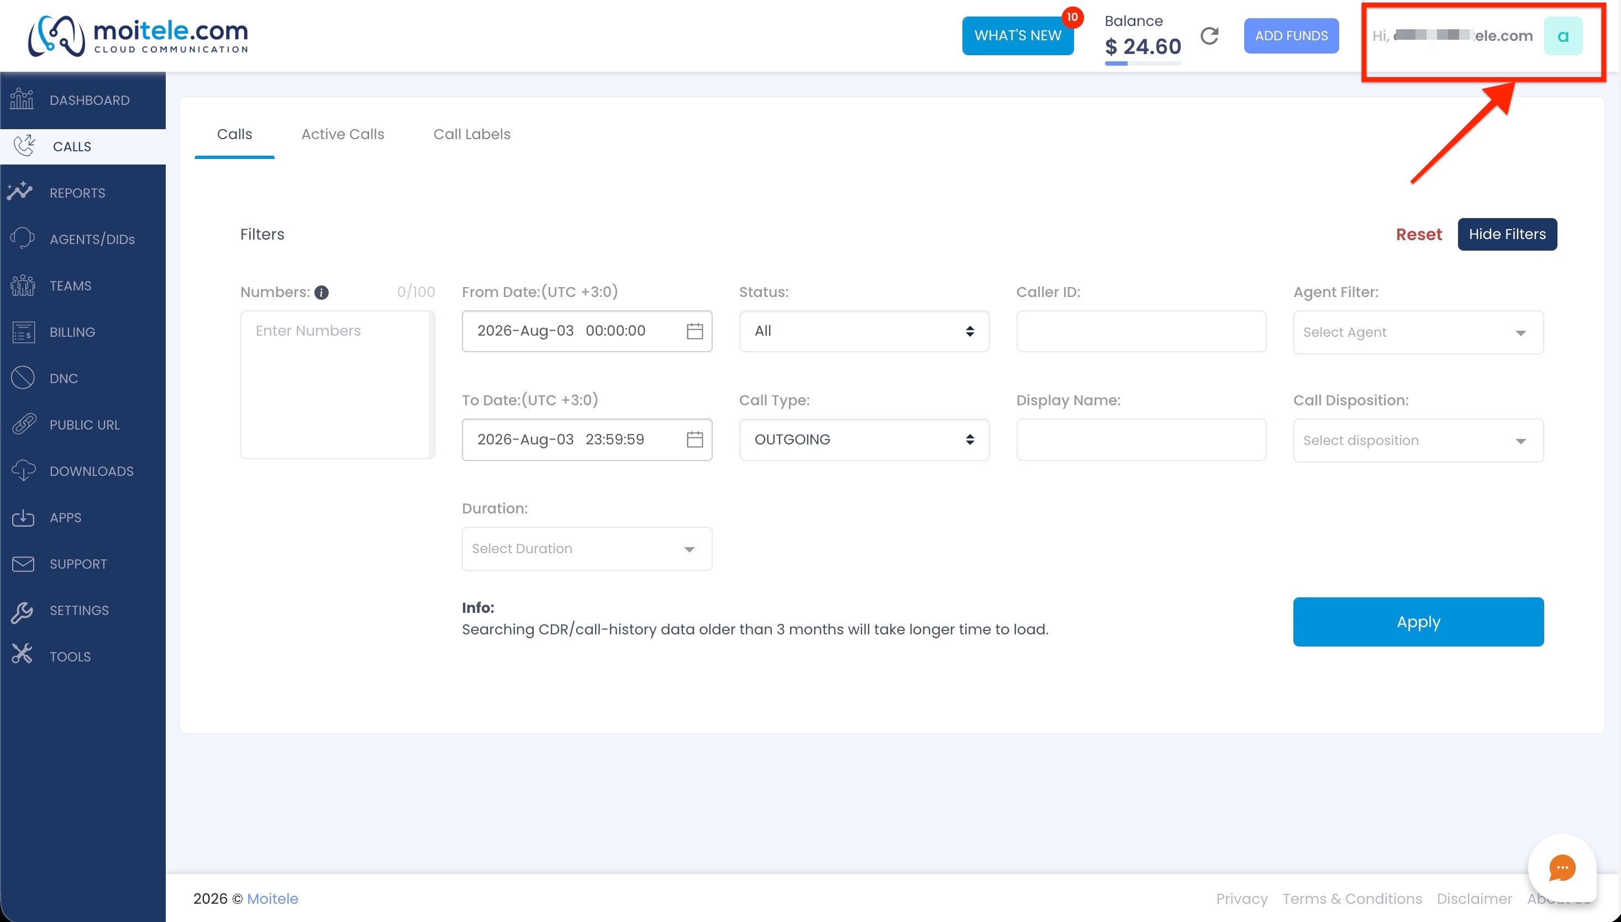
Task: Open the Teams people icon
Action: tap(23, 285)
